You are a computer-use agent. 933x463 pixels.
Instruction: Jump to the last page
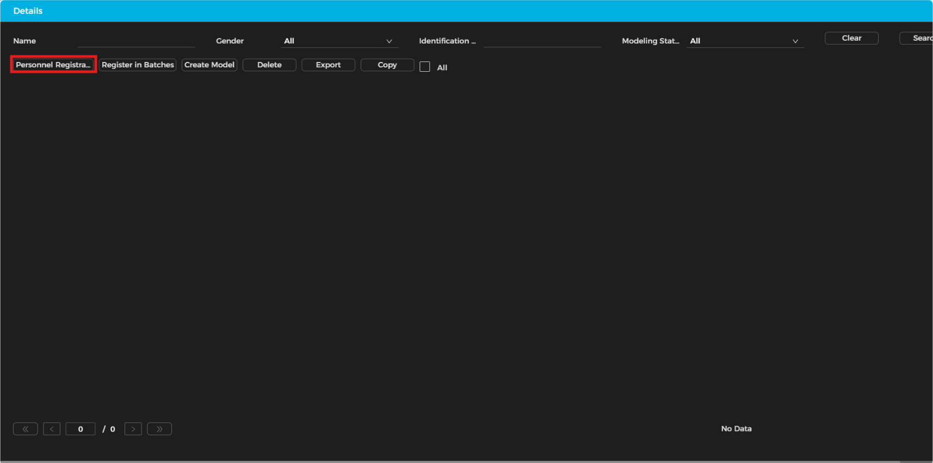[159, 429]
